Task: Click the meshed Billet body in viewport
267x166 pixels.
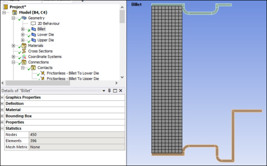Action: pos(167,80)
